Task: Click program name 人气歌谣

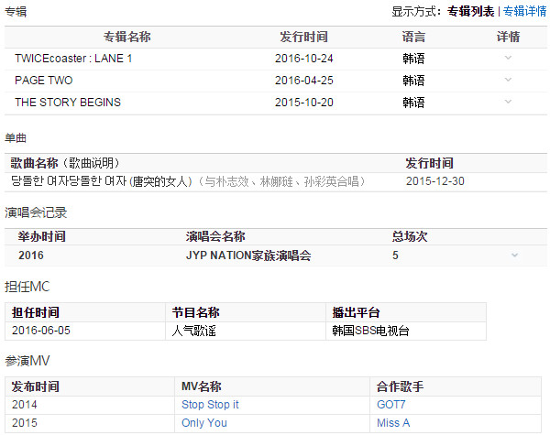Action: [x=194, y=331]
